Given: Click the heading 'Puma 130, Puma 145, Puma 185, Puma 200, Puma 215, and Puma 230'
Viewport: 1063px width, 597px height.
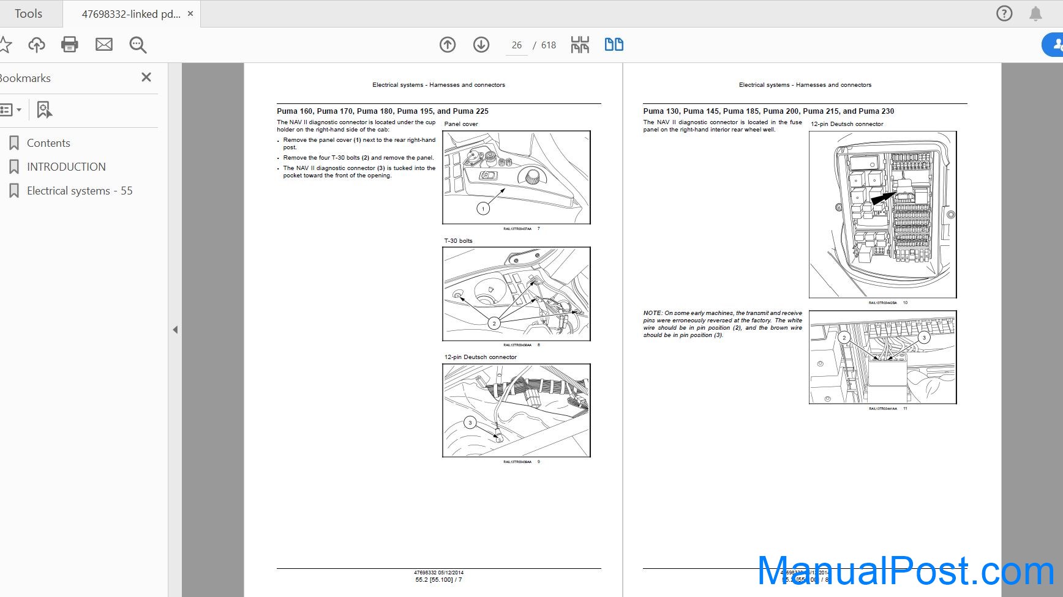Looking at the screenshot, I should tap(768, 111).
